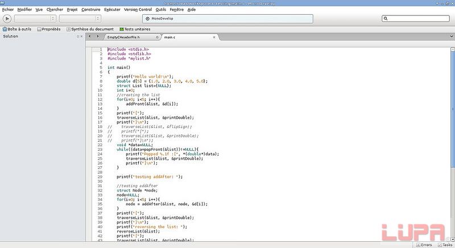Screen dimensions: 455x248
Task: Open the Fichier menu
Action: [8, 10]
